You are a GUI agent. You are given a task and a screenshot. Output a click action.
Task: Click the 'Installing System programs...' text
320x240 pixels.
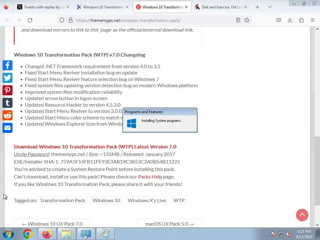pos(162,121)
